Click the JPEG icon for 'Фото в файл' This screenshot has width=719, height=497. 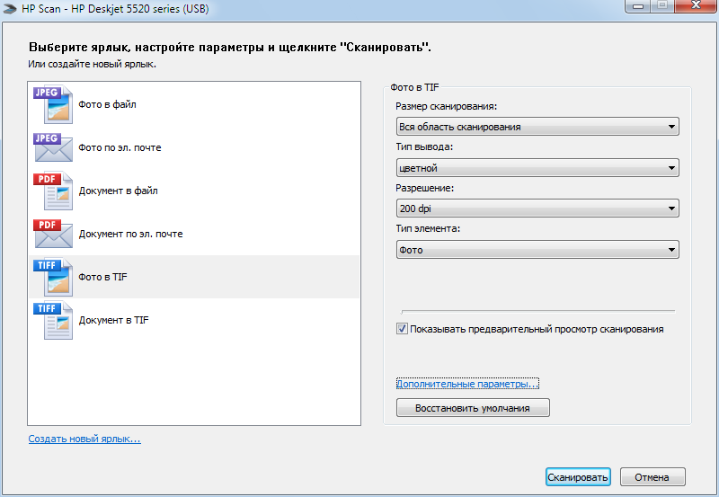coord(53,105)
